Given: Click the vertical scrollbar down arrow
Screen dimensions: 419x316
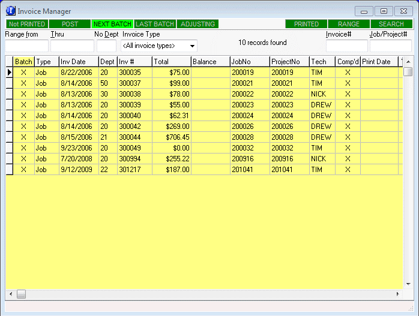Looking at the screenshot, I should (408, 284).
